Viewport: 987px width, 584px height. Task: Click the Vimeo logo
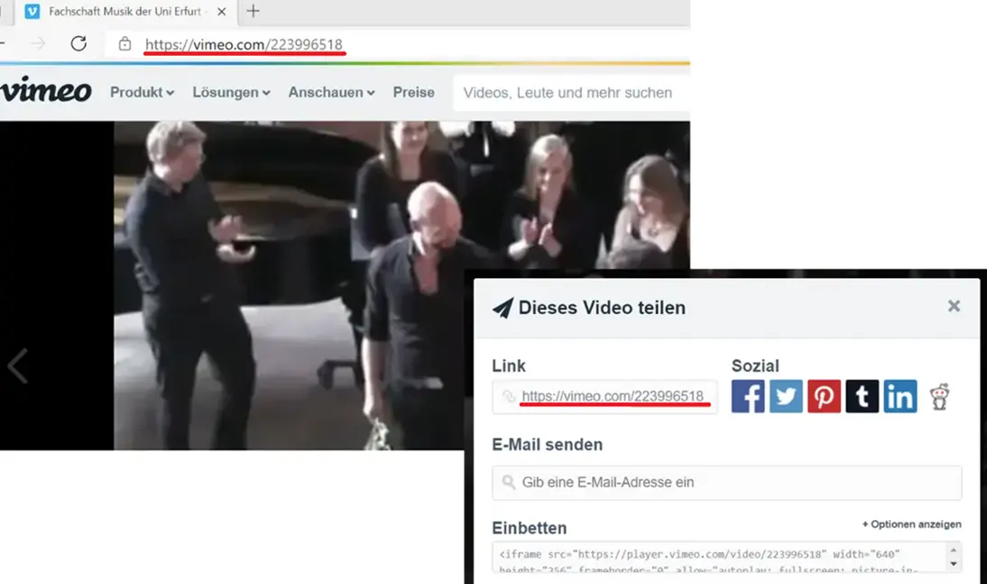pos(45,92)
